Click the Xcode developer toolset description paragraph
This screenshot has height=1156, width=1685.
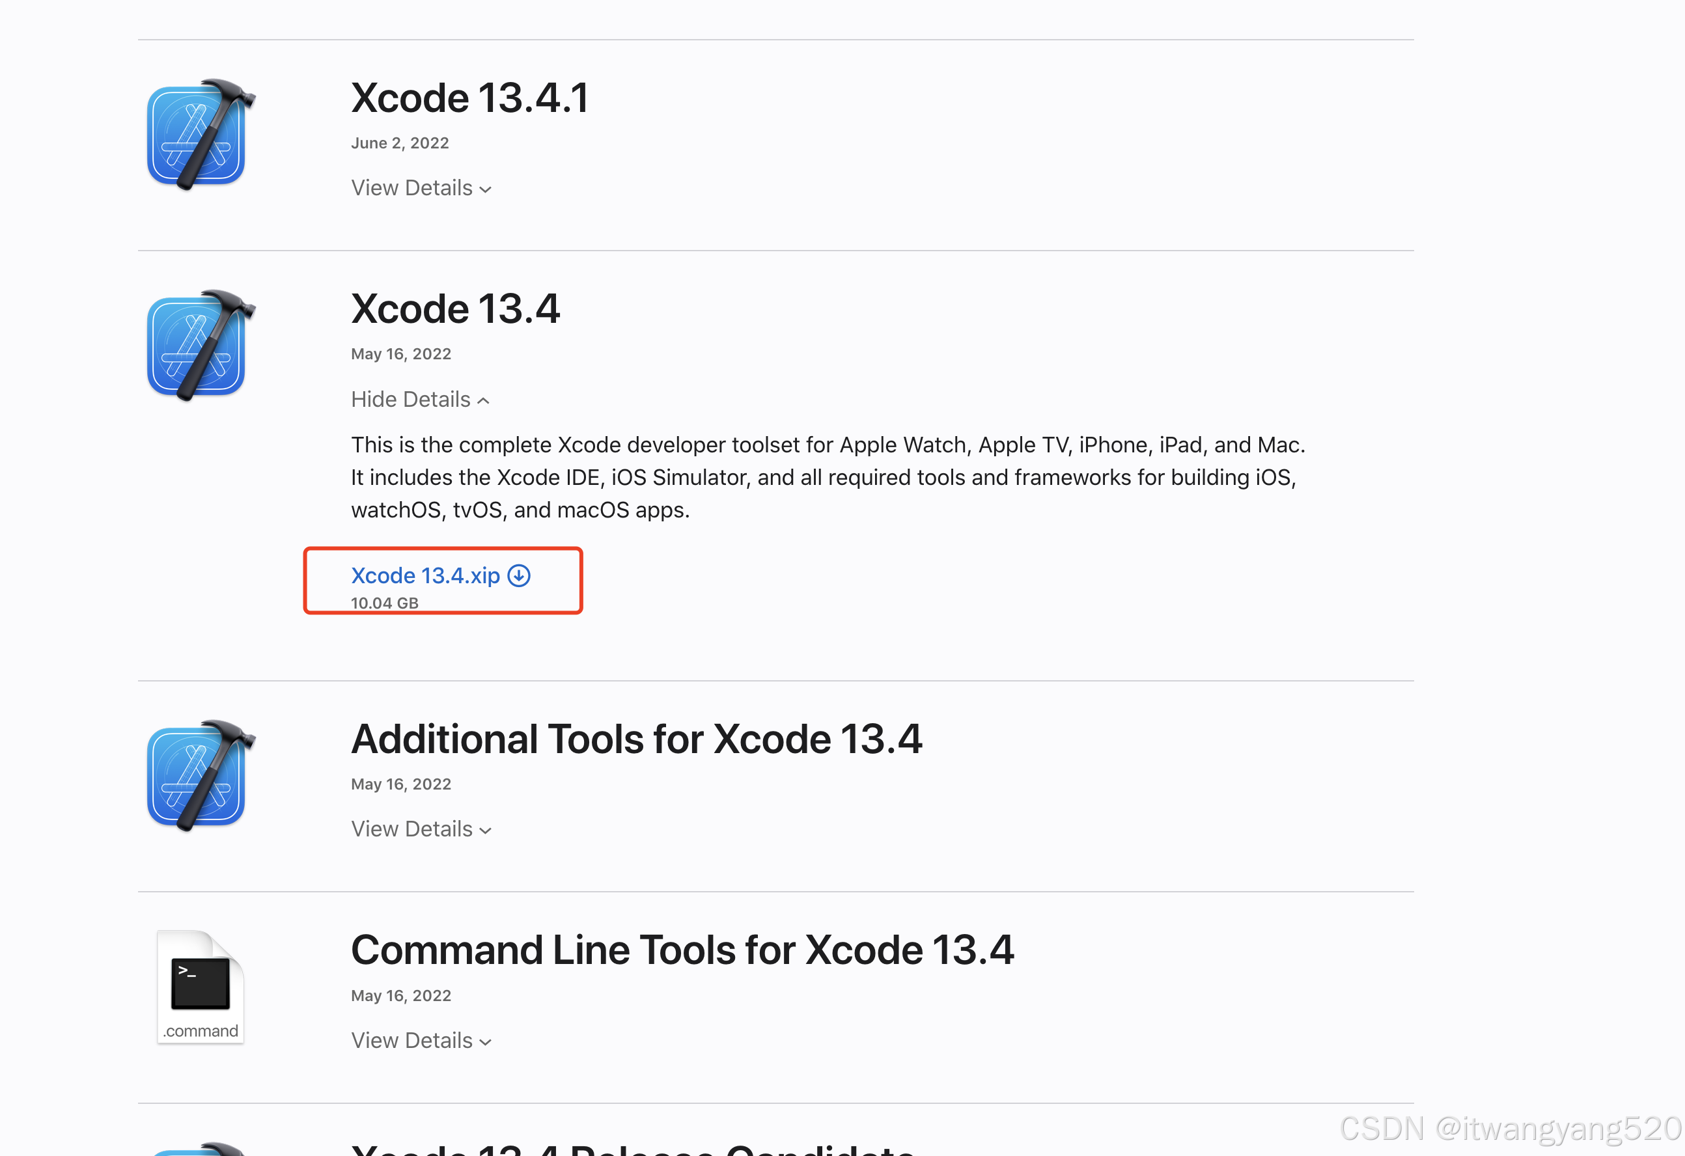point(828,477)
